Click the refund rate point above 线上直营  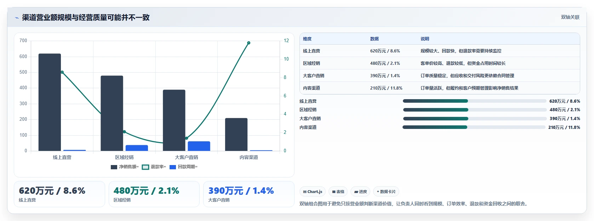62,72
